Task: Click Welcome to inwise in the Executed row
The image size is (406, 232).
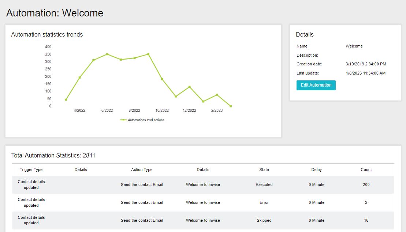Action: [x=203, y=185]
